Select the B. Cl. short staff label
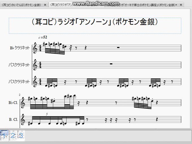 click(x=14, y=119)
